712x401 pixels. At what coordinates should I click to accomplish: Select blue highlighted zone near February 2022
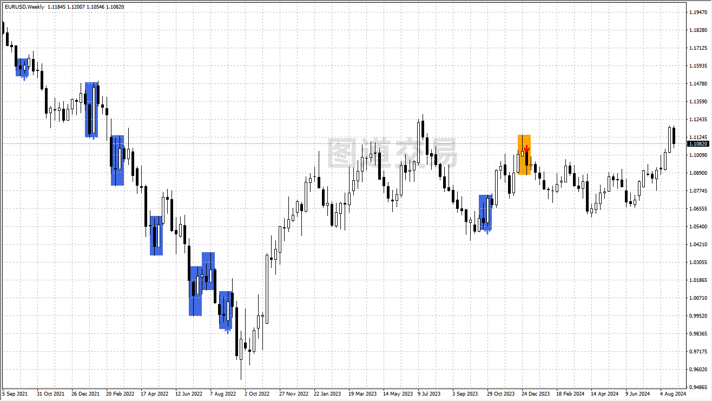click(117, 160)
